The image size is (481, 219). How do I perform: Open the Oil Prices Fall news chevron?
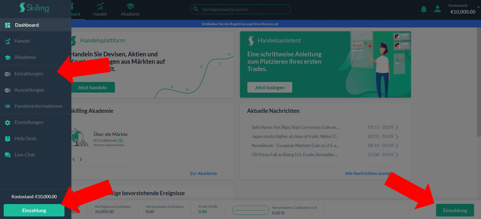397,155
